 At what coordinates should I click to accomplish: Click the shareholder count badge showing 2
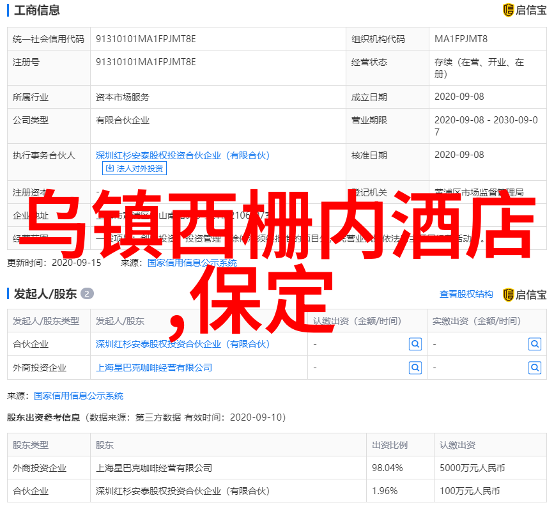point(88,294)
